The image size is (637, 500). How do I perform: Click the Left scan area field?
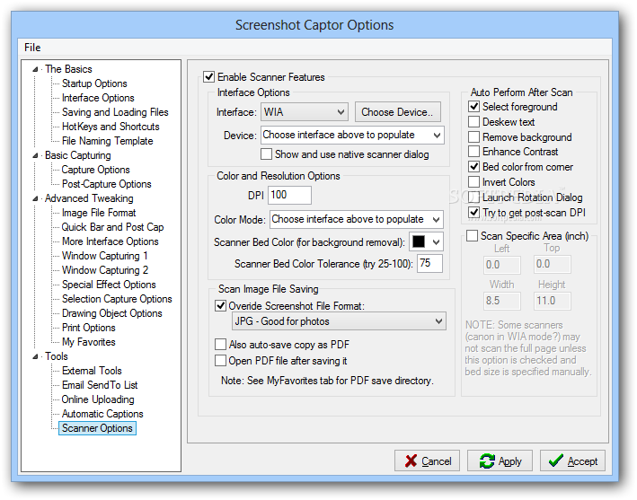pos(502,265)
